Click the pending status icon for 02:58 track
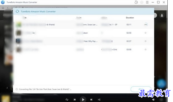173x102 pixels. (x=146, y=33)
